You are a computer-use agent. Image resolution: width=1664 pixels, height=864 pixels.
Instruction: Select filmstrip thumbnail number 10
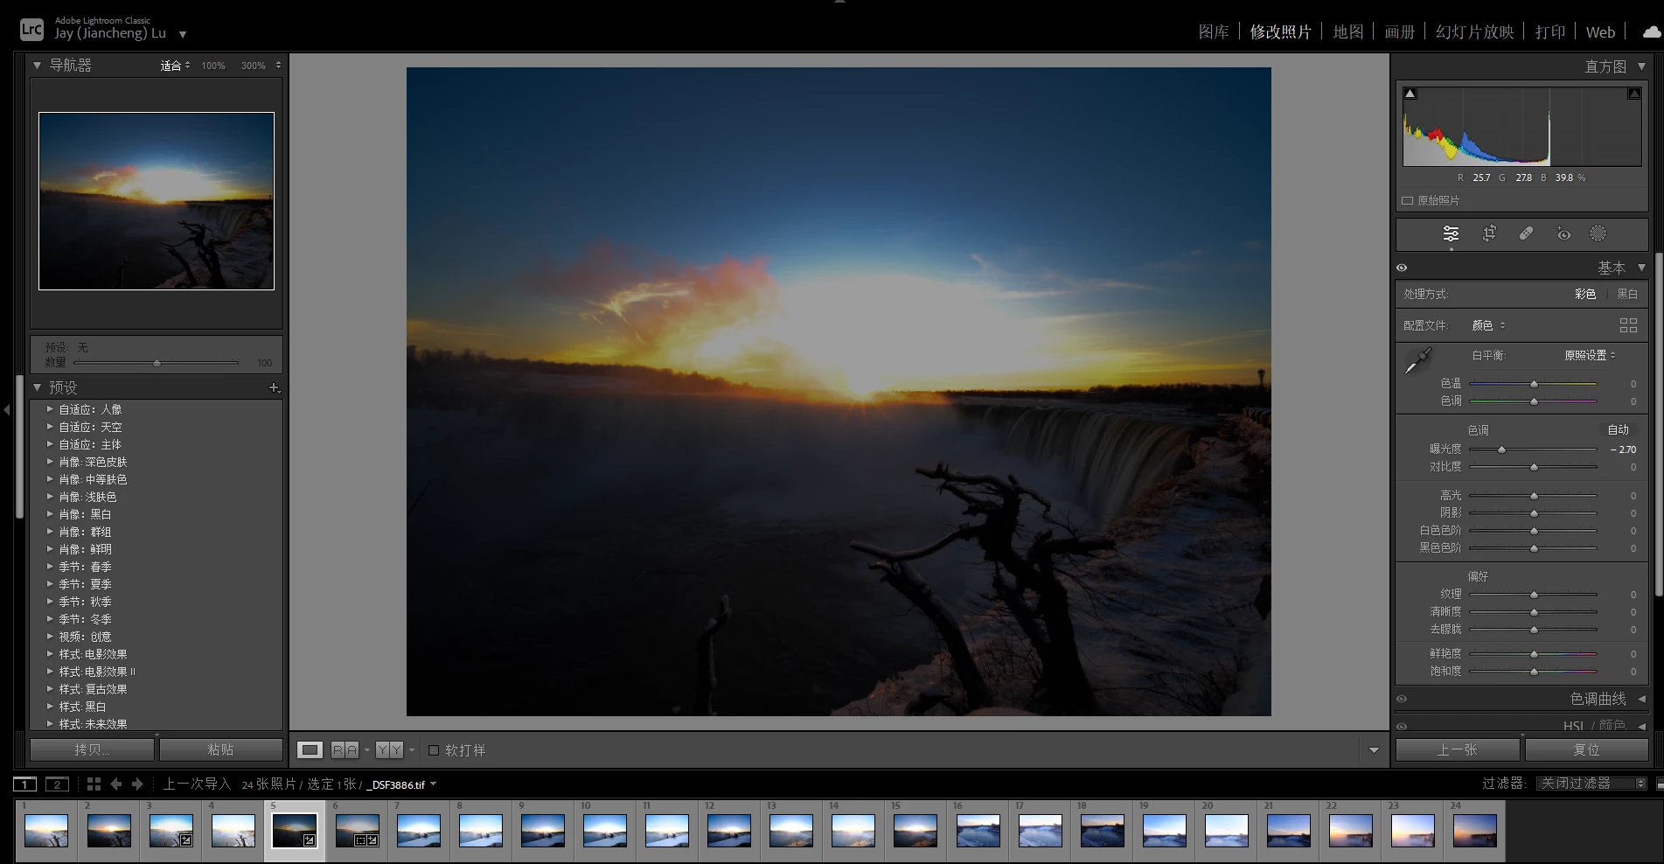pos(605,831)
